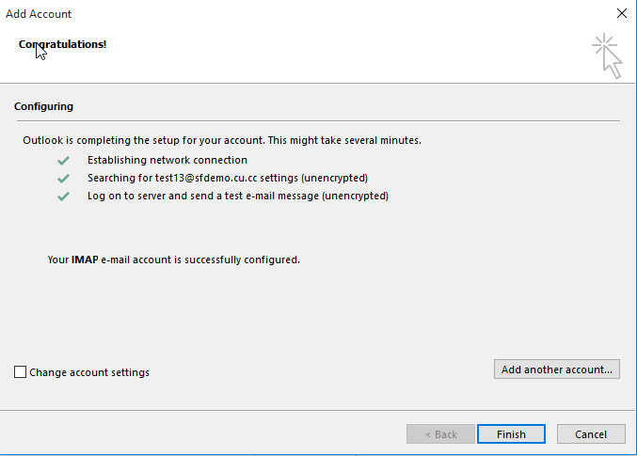This screenshot has width=637, height=456.
Task: Click the Outlook is completing the setup text
Action: click(222, 140)
